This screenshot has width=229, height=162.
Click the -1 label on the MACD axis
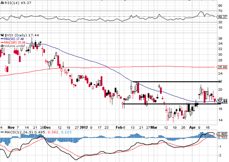tap(220, 146)
